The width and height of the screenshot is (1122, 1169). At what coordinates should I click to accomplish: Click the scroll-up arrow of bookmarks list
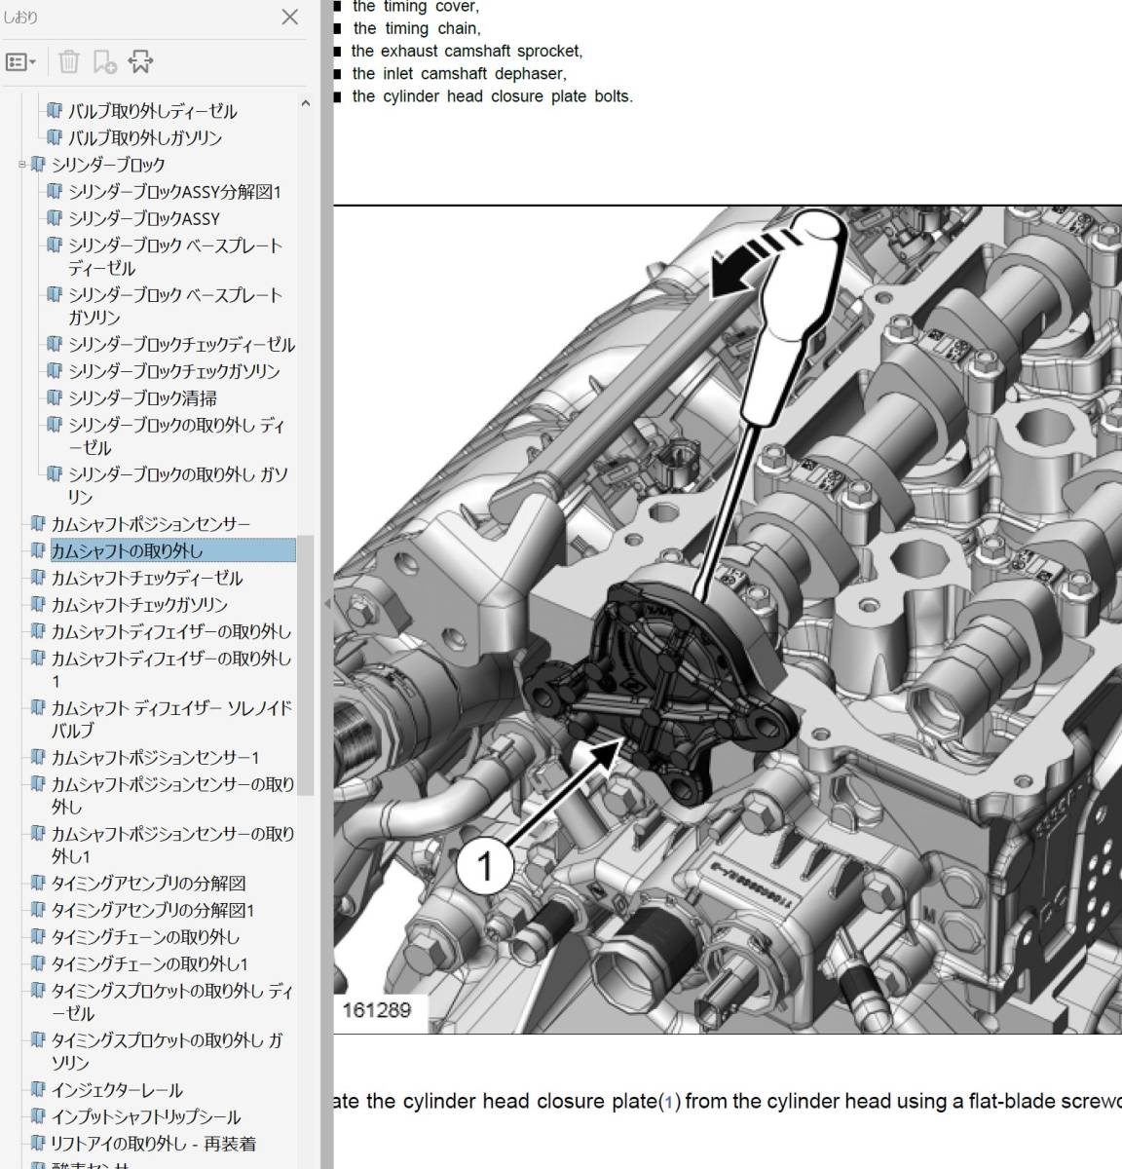coord(305,102)
